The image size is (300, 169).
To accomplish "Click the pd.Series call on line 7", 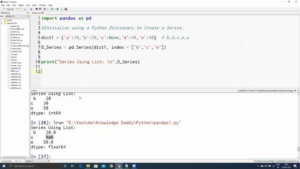I will coord(104,47).
